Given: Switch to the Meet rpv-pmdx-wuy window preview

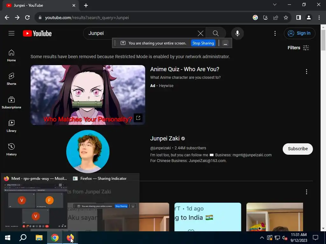Looking at the screenshot, I should [x=36, y=206].
